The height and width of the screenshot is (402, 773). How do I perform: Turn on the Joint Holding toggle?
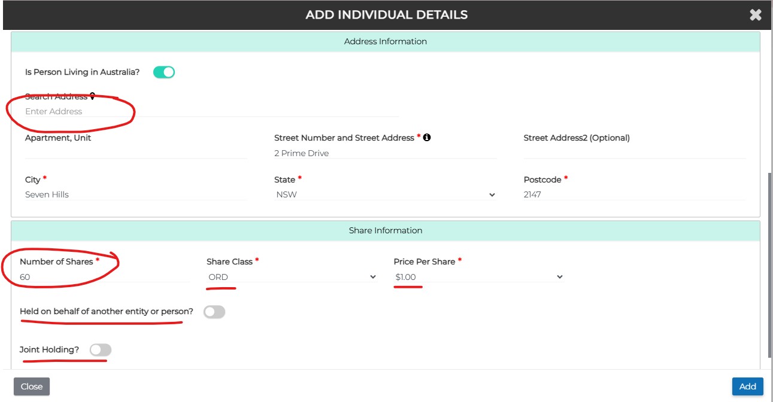coord(101,350)
